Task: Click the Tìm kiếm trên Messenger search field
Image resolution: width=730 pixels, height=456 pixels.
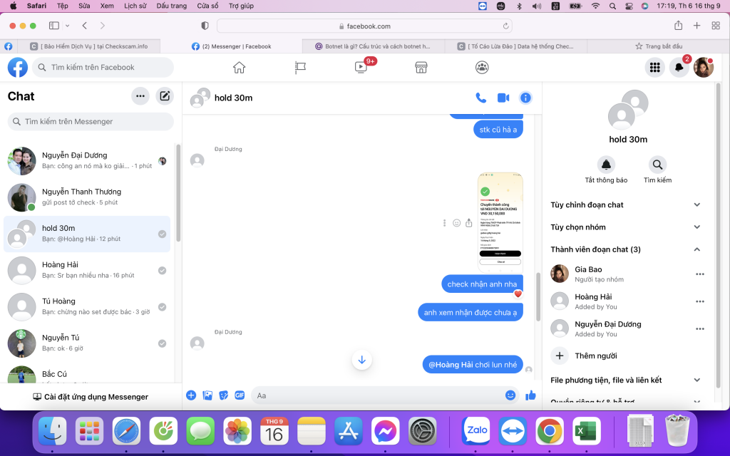Action: 91,122
